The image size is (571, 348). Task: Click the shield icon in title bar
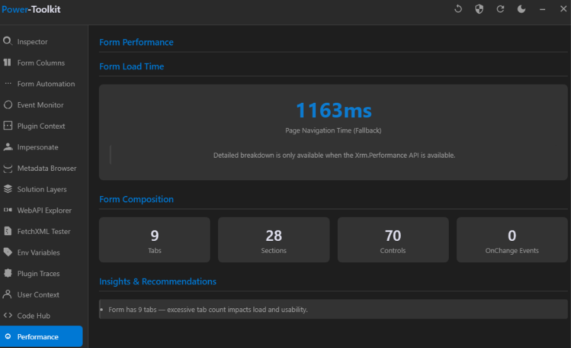click(x=479, y=9)
